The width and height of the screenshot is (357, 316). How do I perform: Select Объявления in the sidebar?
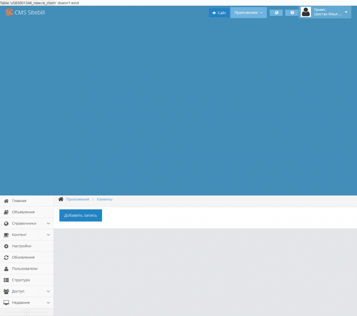[23, 212]
